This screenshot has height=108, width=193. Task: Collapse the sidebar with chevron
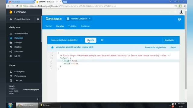[37, 99]
